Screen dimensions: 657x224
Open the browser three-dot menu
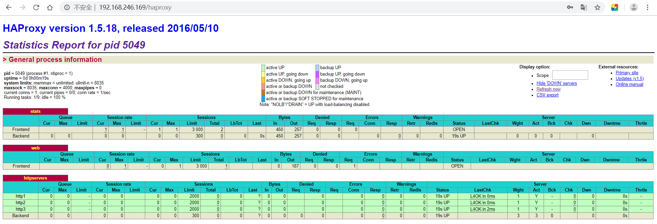tap(647, 7)
